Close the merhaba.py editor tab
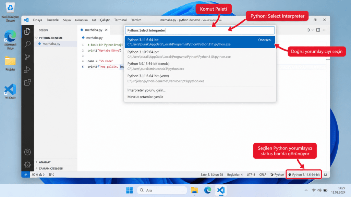The height and width of the screenshot is (197, 351). coord(106,30)
